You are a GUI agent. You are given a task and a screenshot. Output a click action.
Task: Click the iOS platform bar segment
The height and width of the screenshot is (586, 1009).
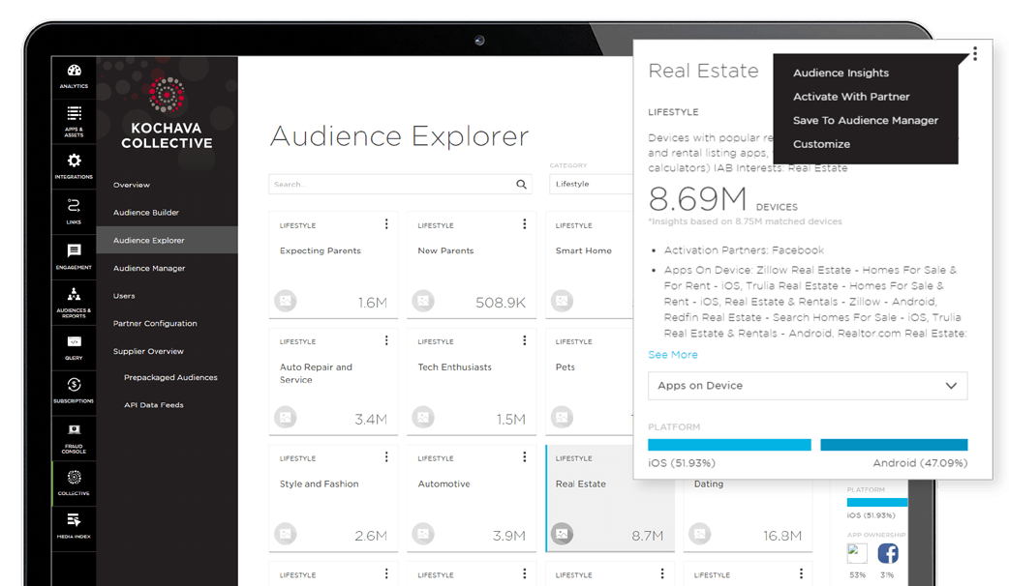(x=729, y=445)
